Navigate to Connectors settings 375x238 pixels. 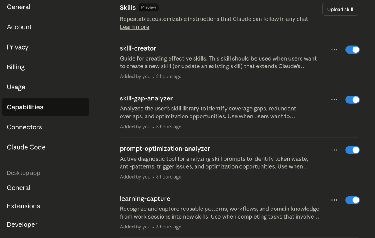click(x=25, y=127)
